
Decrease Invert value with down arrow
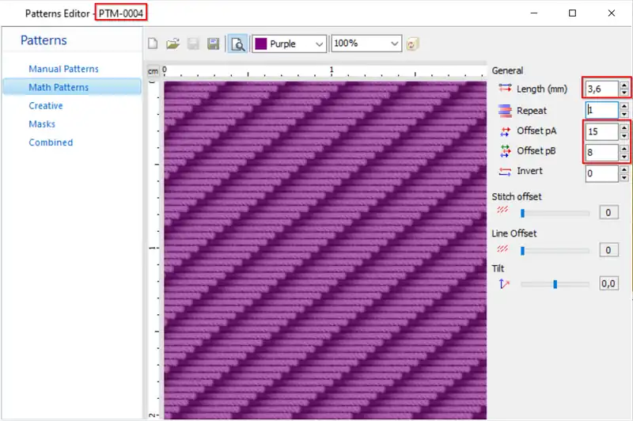[x=624, y=177]
